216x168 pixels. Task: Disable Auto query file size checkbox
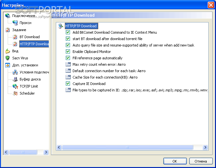tap(68, 45)
